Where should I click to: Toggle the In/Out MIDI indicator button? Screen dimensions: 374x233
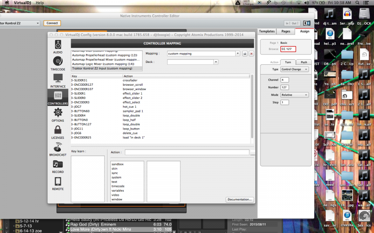[x=292, y=23]
